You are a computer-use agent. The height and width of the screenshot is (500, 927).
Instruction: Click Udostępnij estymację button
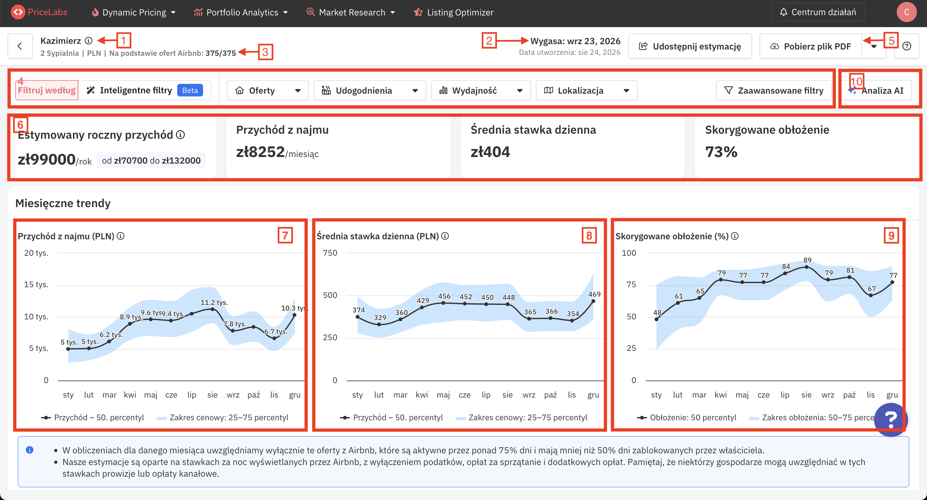pos(690,46)
